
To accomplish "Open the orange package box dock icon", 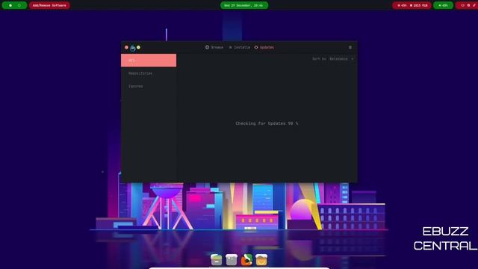I will 261,260.
